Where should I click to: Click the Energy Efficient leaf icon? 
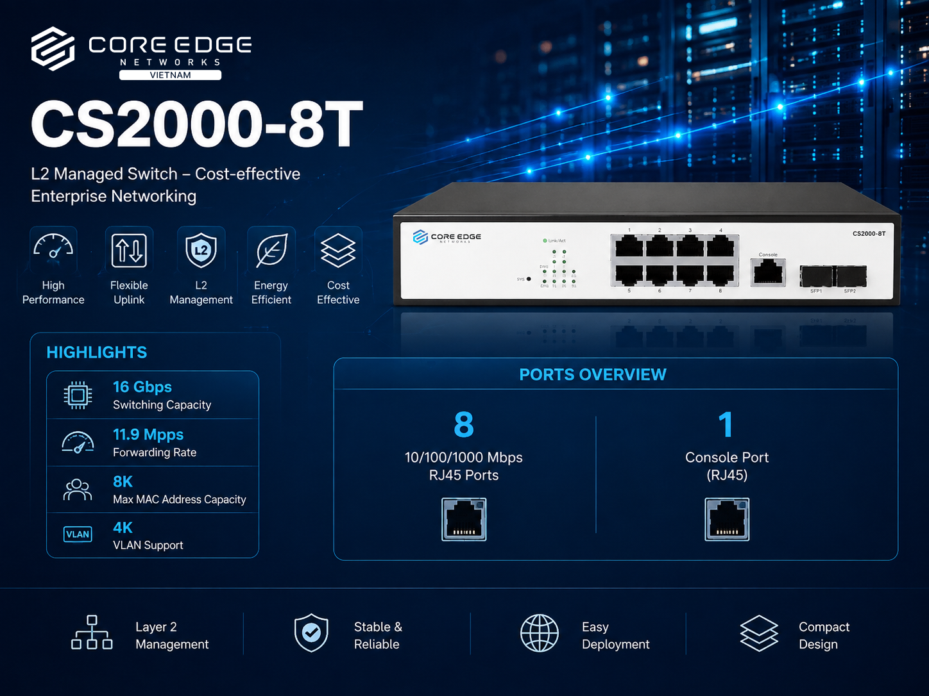[271, 250]
